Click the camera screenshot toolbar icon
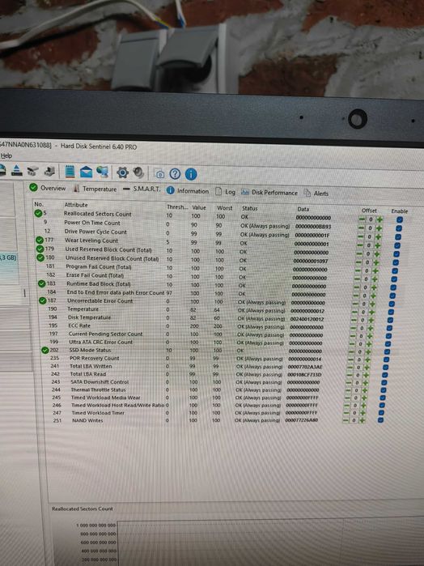This screenshot has width=424, height=566. coord(159,174)
